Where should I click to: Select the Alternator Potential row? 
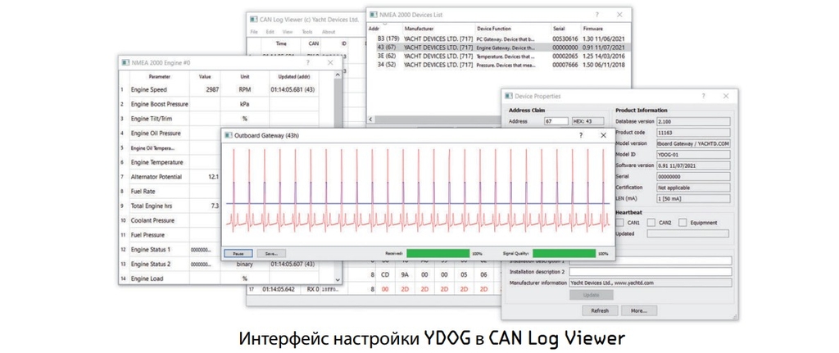point(170,177)
